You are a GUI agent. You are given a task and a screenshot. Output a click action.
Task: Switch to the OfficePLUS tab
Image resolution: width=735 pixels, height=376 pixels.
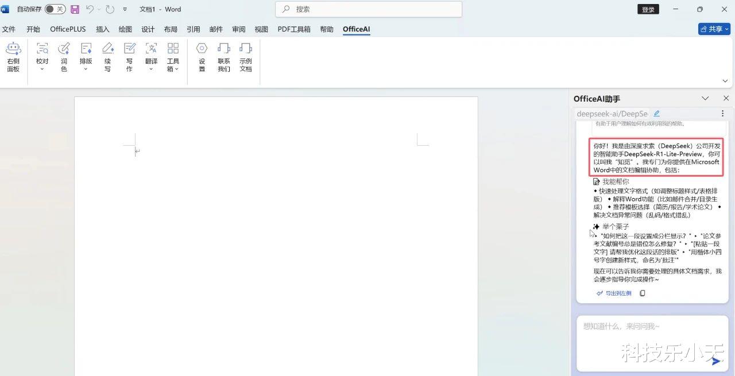pos(68,29)
